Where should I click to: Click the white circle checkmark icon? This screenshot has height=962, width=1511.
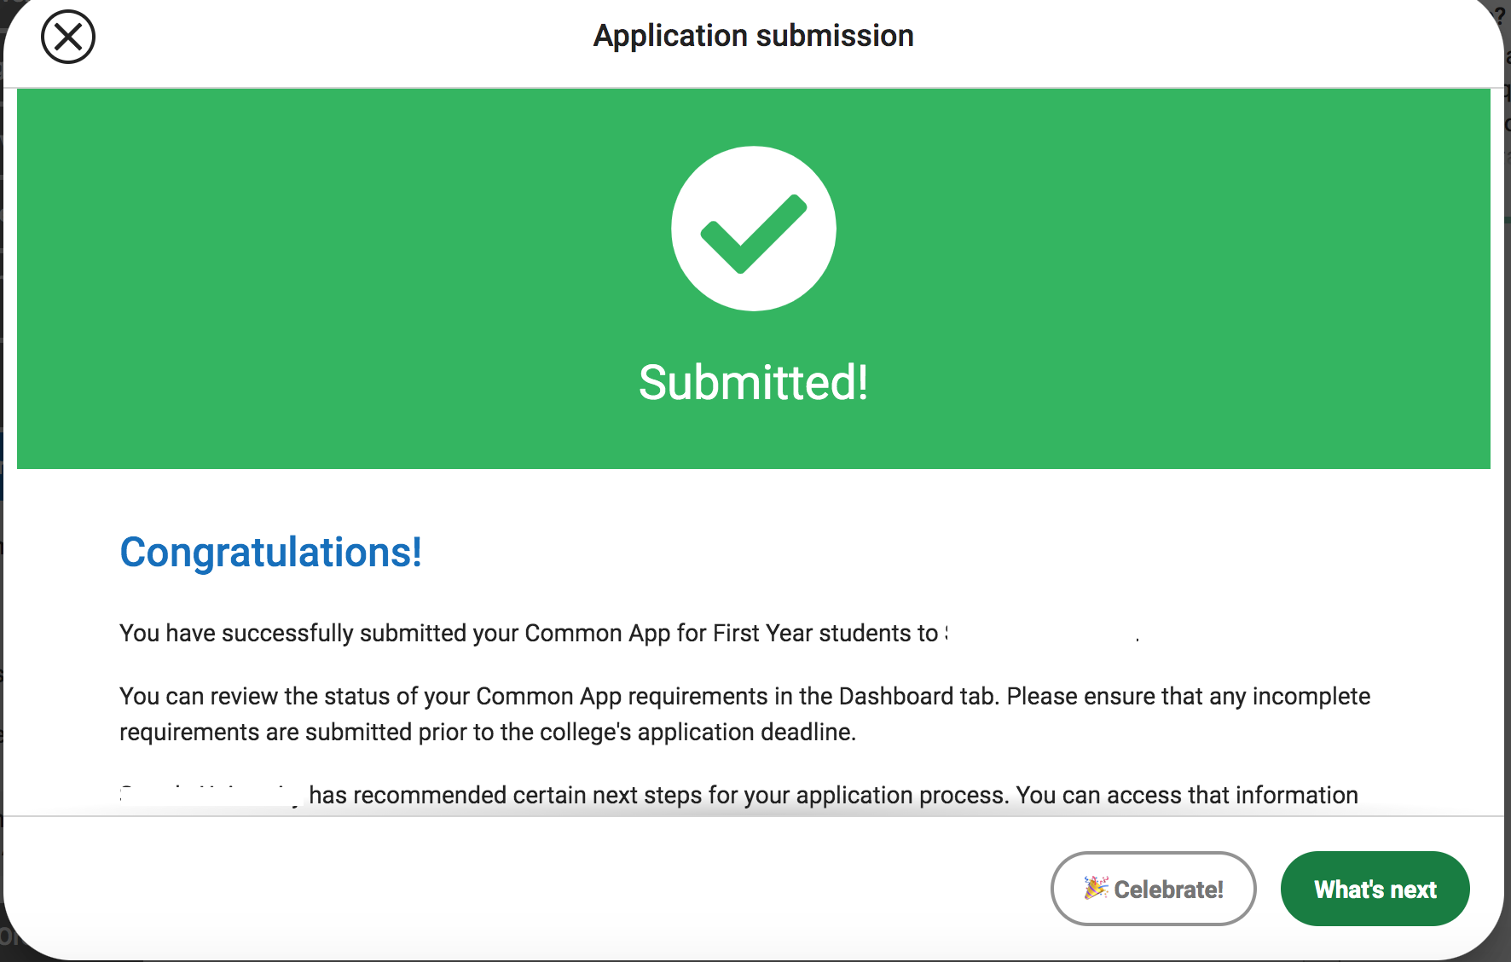(x=754, y=229)
